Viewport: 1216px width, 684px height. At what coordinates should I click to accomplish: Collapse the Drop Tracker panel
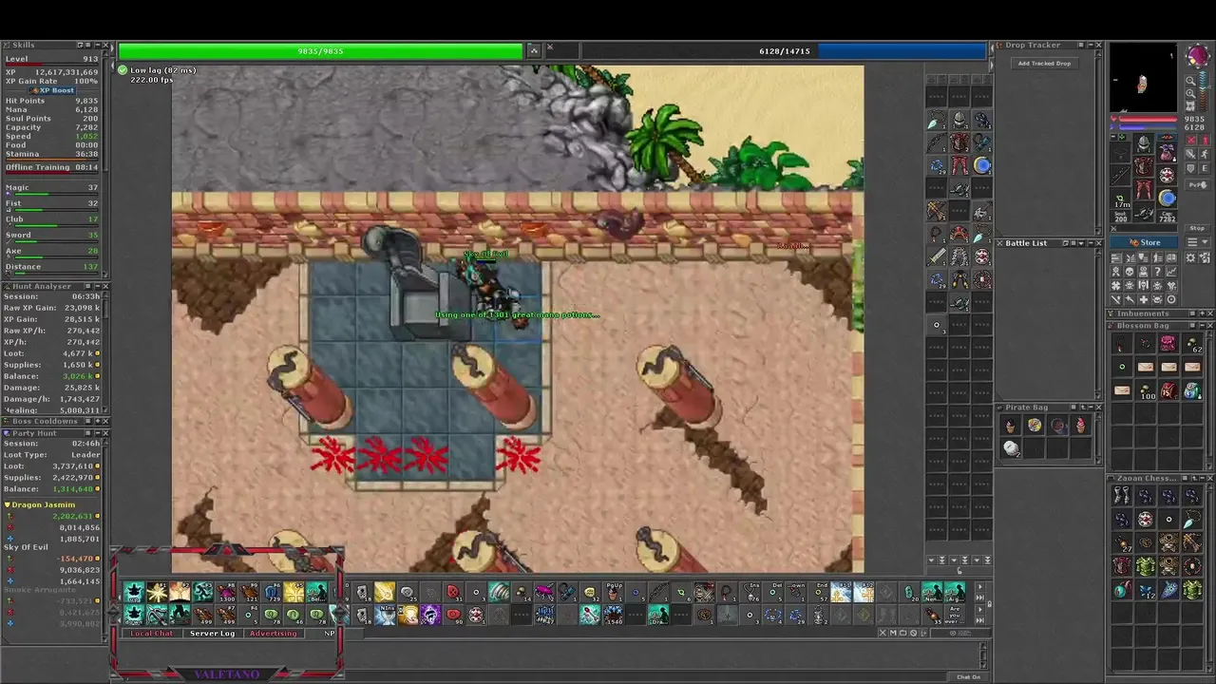click(1091, 45)
